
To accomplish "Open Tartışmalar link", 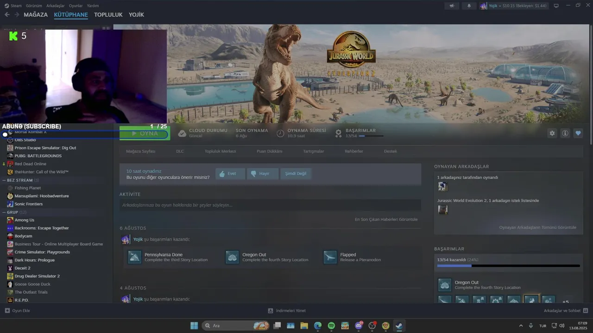I will click(313, 151).
